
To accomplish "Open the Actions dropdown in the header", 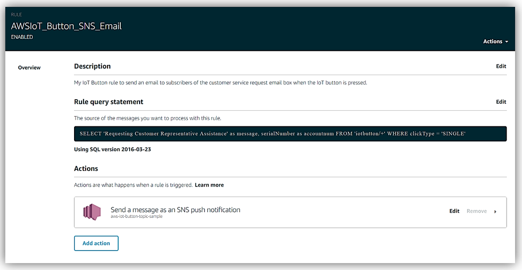I will click(495, 42).
